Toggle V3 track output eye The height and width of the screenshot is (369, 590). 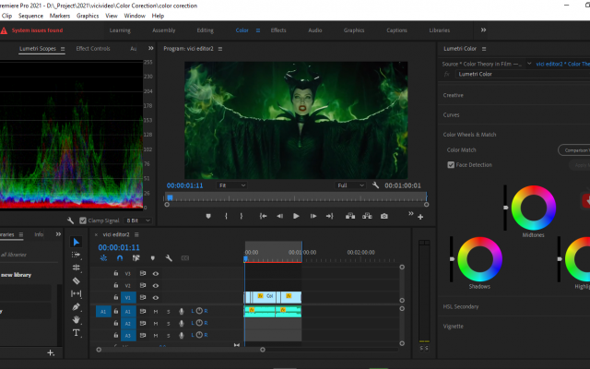156,274
